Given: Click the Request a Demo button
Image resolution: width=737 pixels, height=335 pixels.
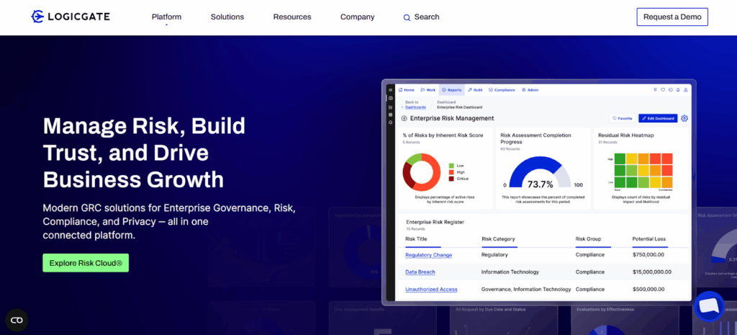Looking at the screenshot, I should tap(672, 17).
